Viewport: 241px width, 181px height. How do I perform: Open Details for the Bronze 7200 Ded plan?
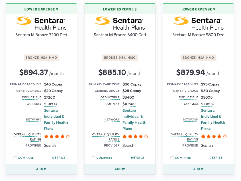click(59, 158)
